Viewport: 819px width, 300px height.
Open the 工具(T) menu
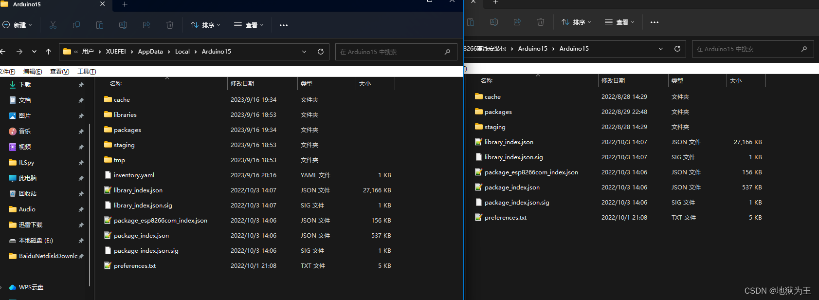coord(87,72)
